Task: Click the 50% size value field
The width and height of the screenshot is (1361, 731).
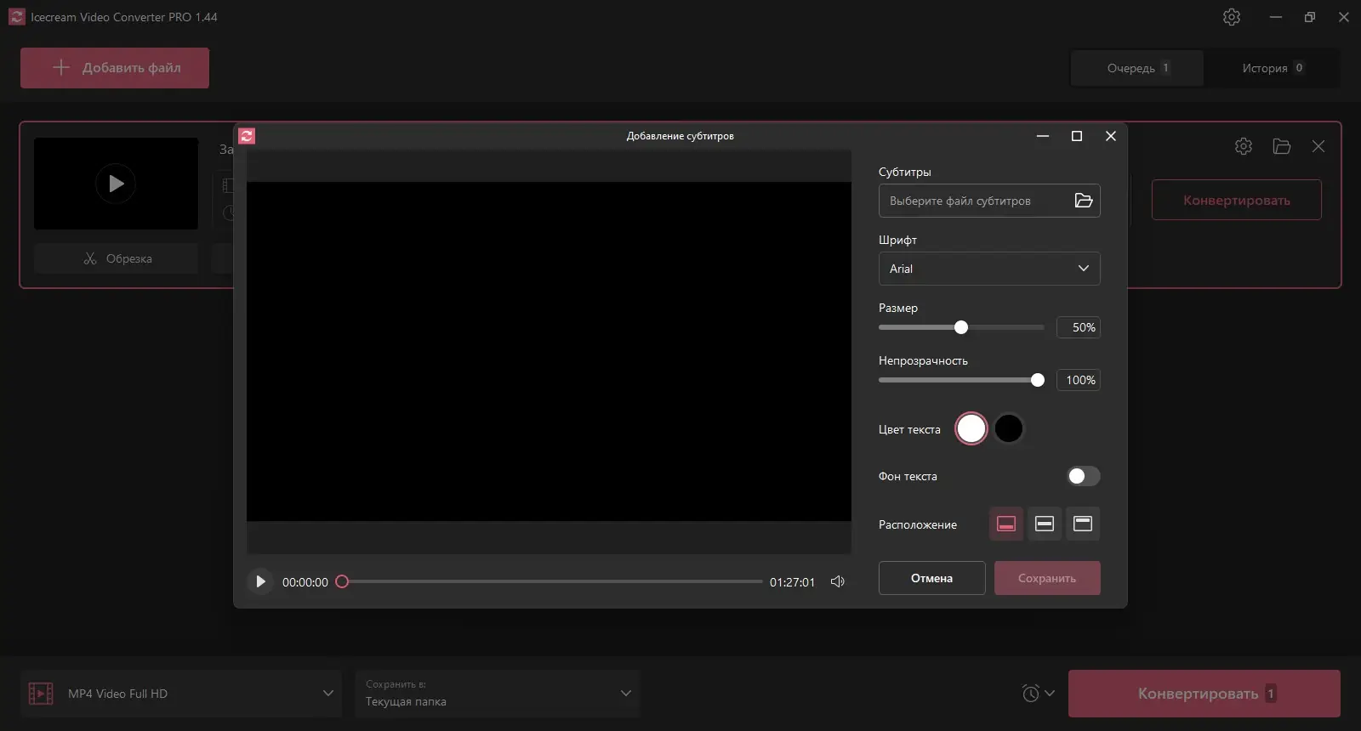Action: pos(1079,327)
